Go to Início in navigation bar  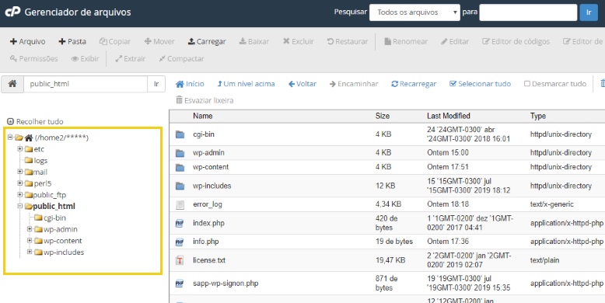coord(190,84)
